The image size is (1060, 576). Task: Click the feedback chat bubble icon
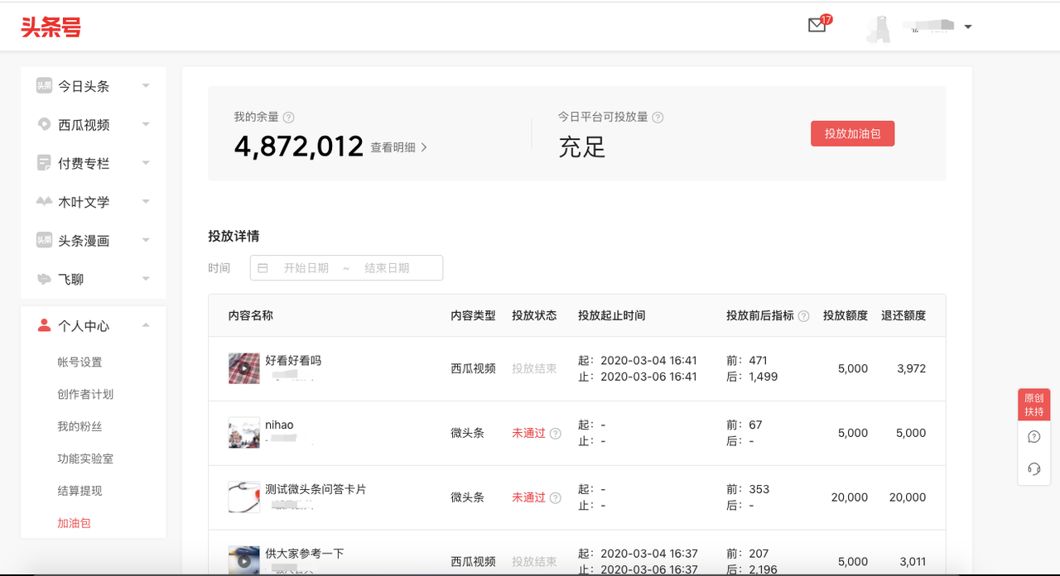(1033, 436)
